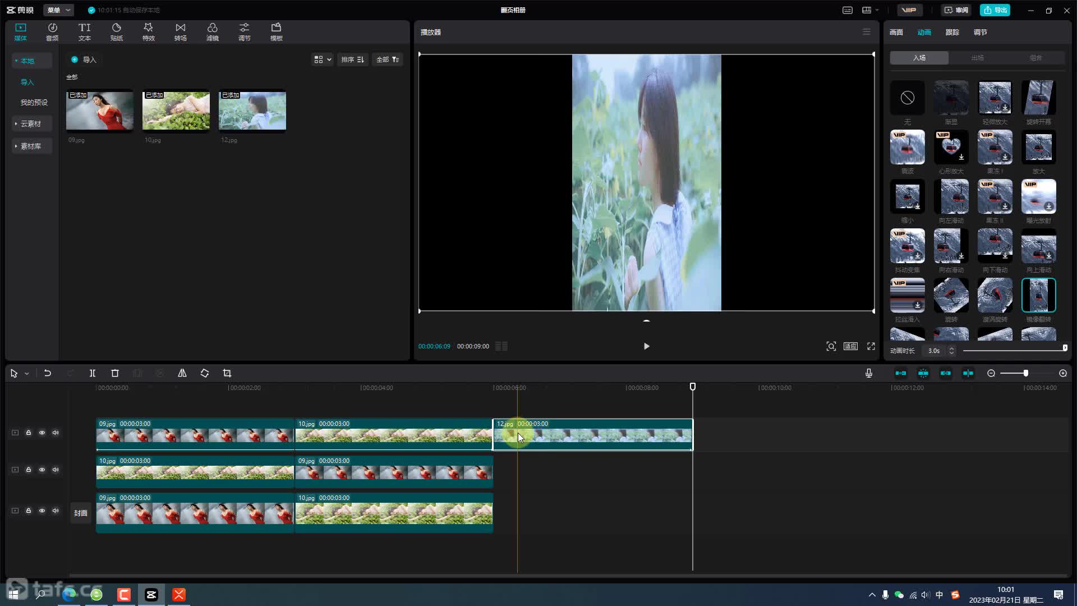Switch to the 画面 tab

coord(896,32)
